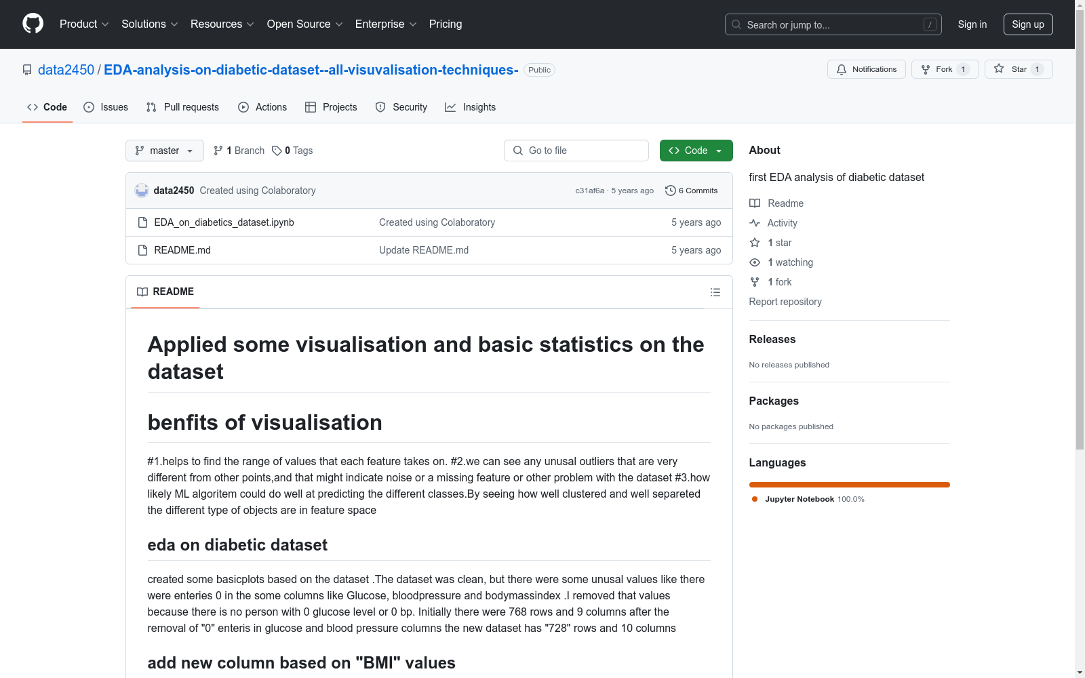
Task: Open the Actions tab
Action: pos(262,107)
